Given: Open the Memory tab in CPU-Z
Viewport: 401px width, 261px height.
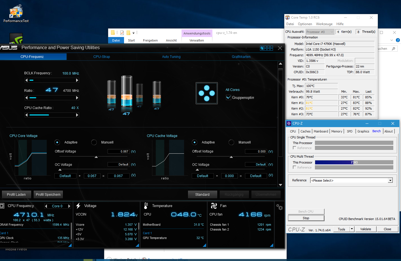Looking at the screenshot, I should point(337,131).
